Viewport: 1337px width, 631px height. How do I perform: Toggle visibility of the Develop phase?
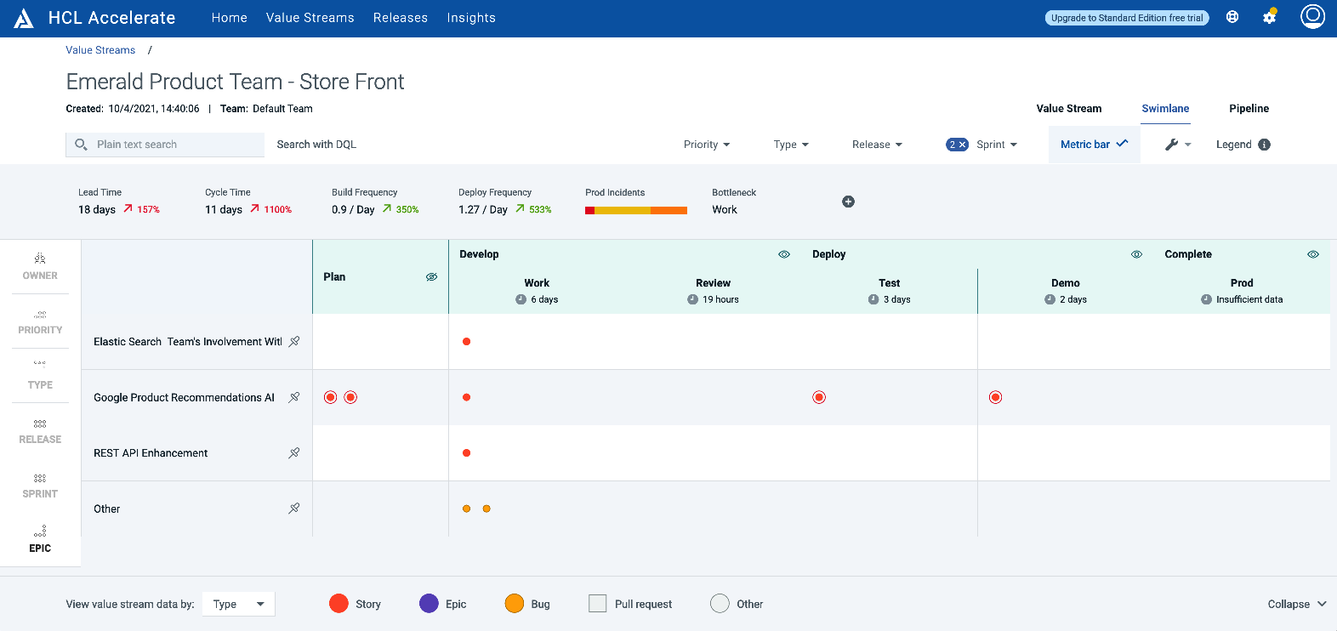pos(784,254)
